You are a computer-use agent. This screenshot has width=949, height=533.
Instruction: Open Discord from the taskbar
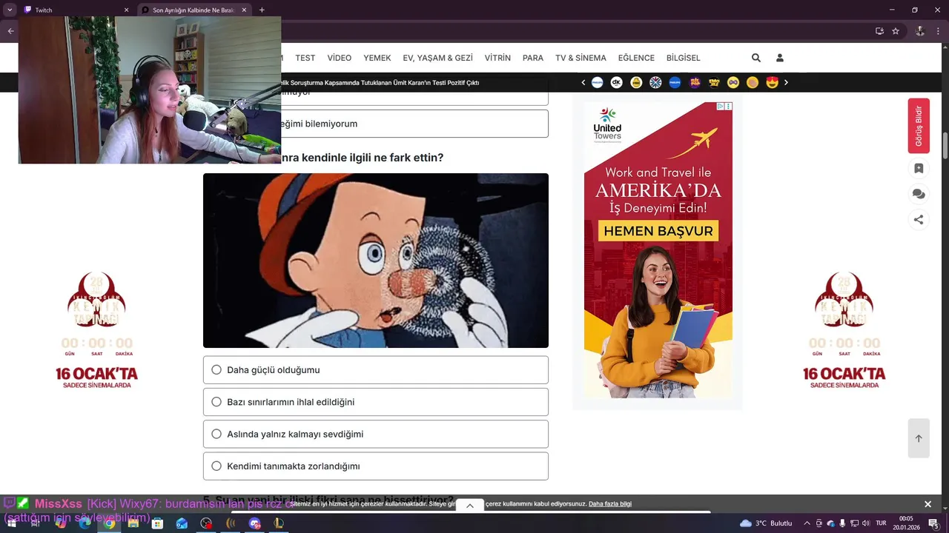click(255, 523)
